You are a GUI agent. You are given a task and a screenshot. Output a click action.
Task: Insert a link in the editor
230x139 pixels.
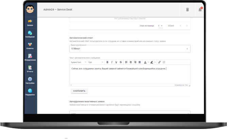(159, 62)
